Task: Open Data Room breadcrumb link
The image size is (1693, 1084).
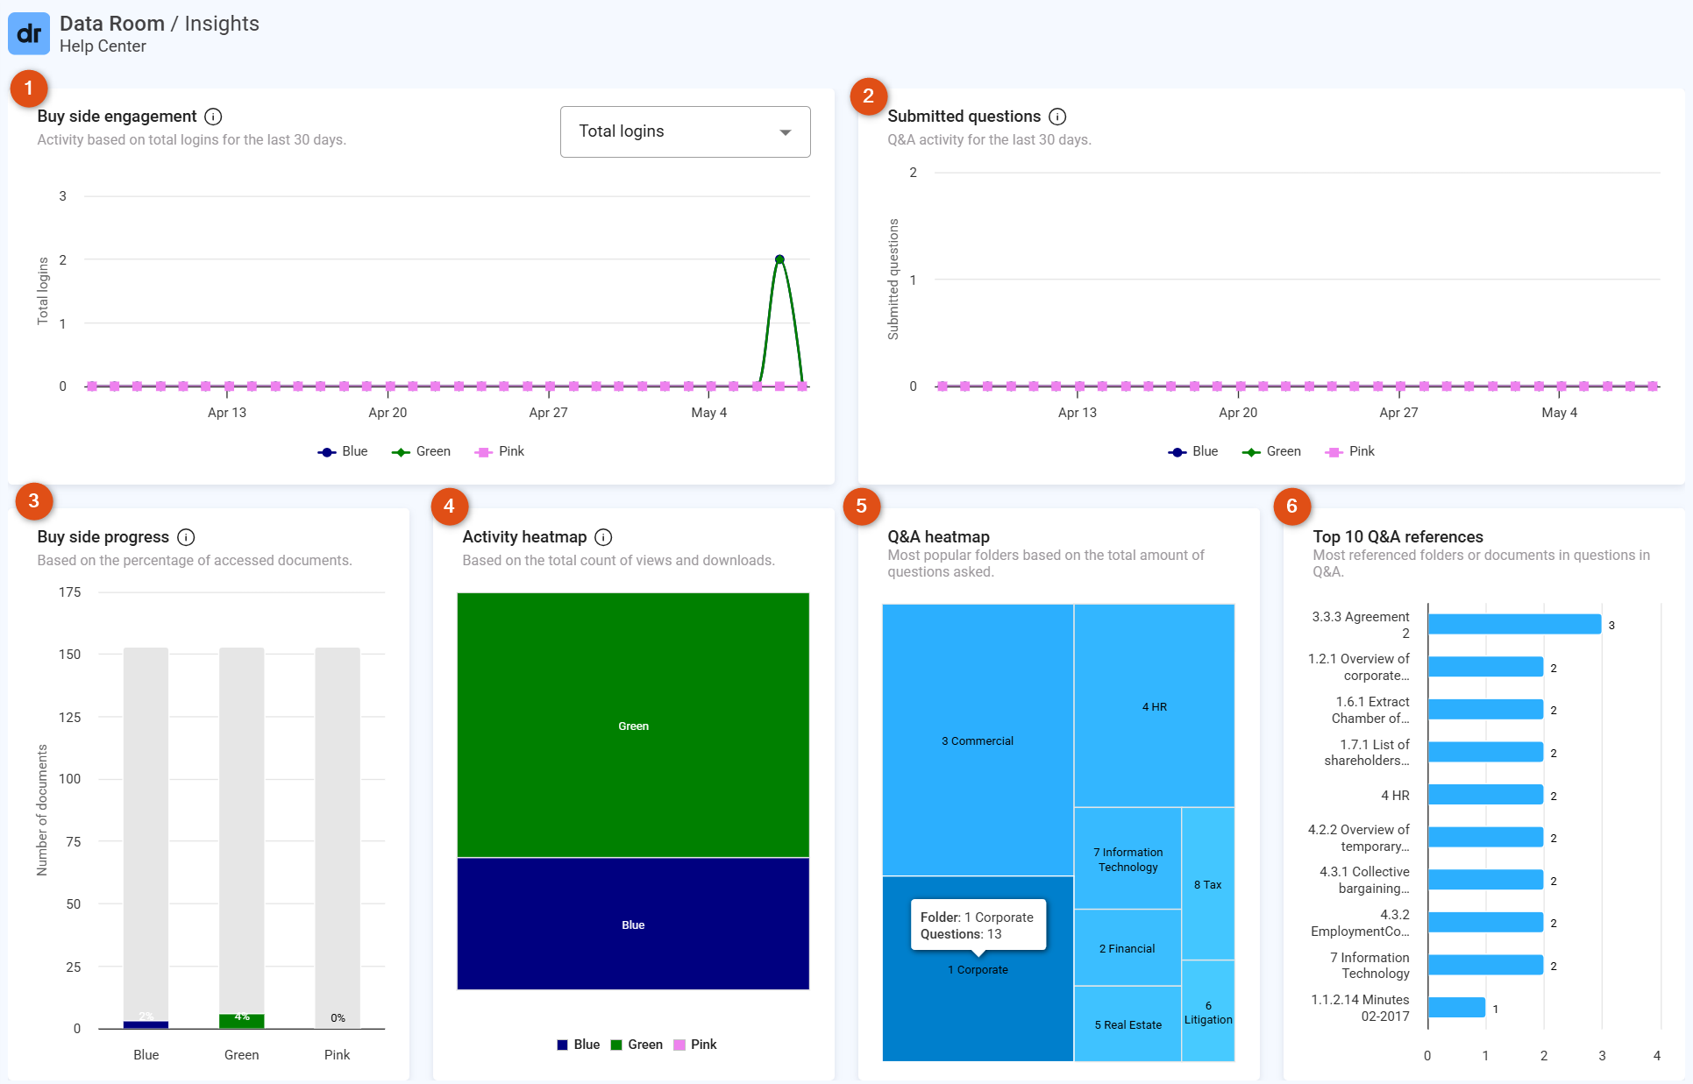Action: (112, 24)
